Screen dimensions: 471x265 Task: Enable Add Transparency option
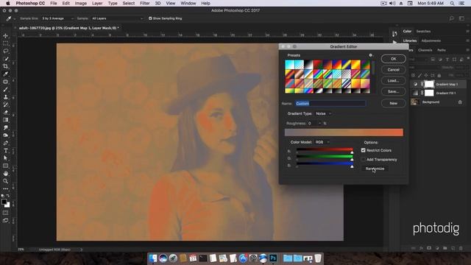(x=363, y=160)
